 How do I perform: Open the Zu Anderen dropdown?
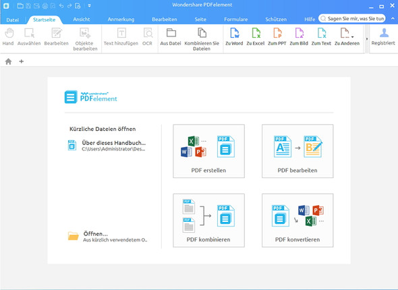point(347,37)
